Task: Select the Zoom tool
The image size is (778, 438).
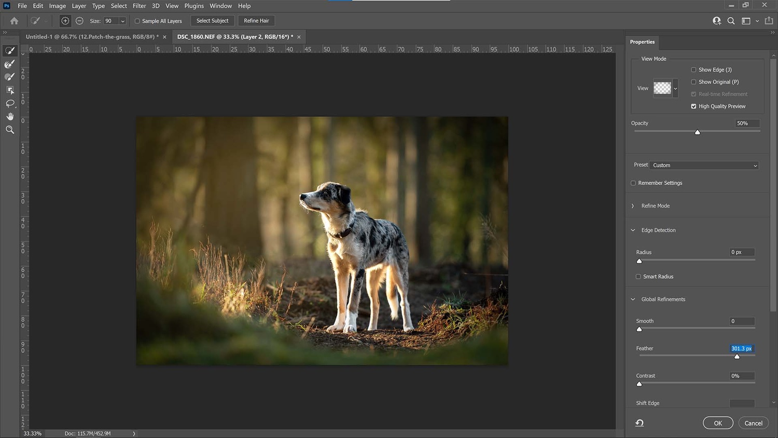Action: [x=9, y=130]
